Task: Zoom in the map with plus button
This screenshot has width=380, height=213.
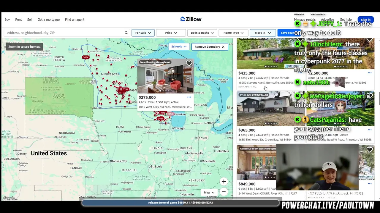Action: [224, 182]
